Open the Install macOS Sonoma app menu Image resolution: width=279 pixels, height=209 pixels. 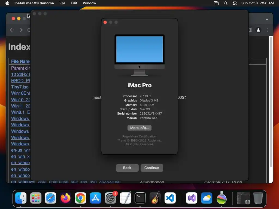click(x=34, y=3)
